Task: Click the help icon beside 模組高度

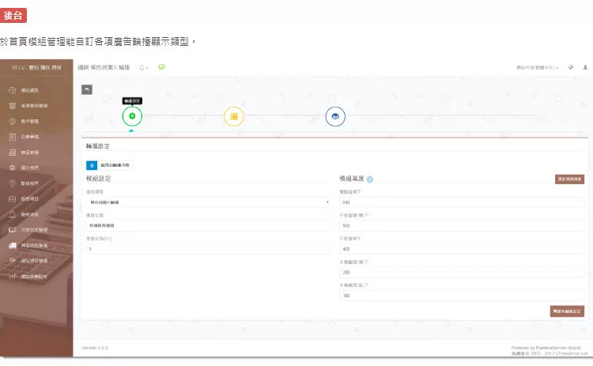Action: (369, 179)
